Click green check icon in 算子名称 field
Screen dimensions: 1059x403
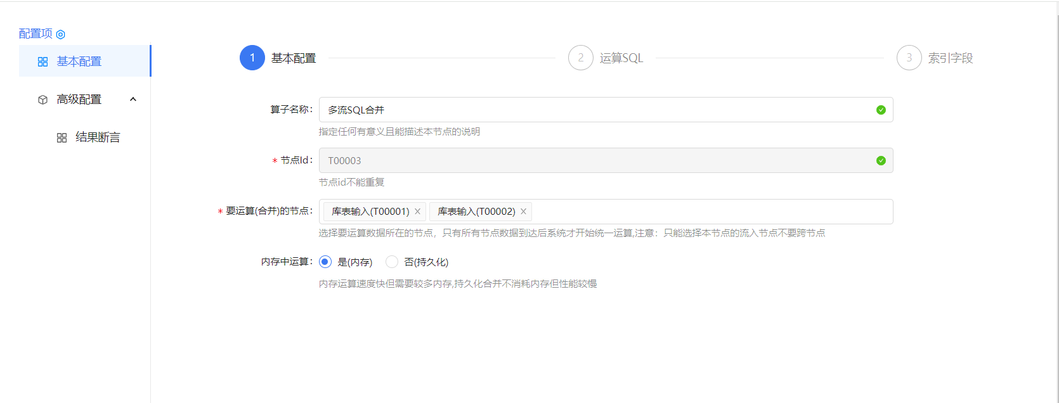tap(880, 110)
